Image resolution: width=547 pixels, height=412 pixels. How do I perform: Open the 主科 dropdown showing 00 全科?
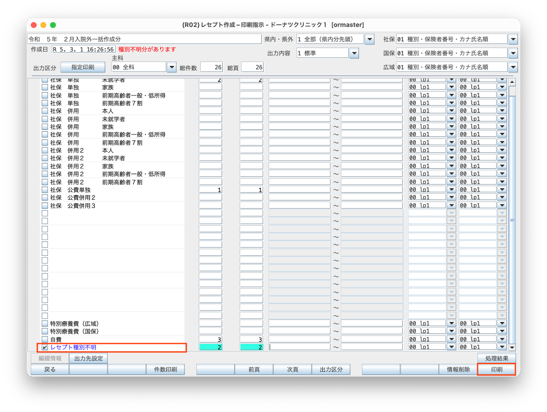pyautogui.click(x=171, y=67)
